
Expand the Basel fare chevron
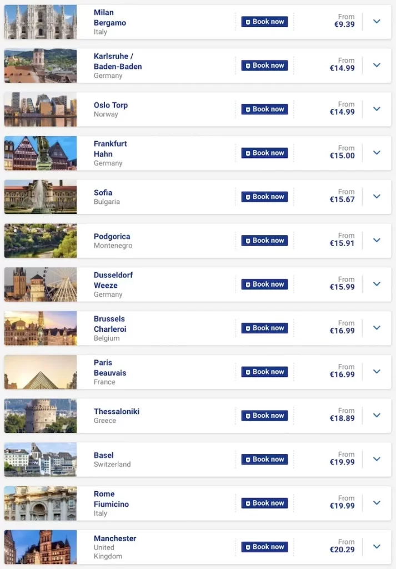point(377,459)
